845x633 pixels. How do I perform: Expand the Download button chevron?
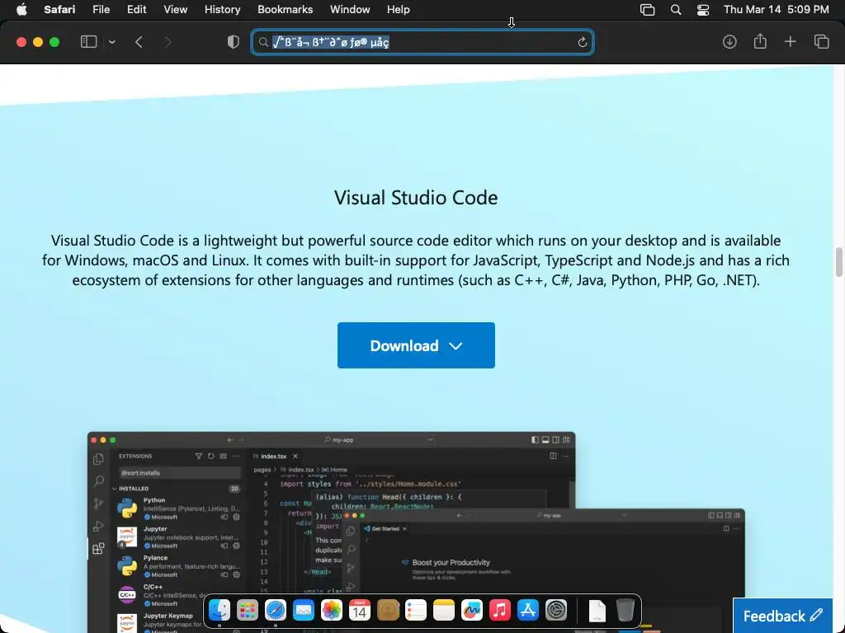point(456,346)
